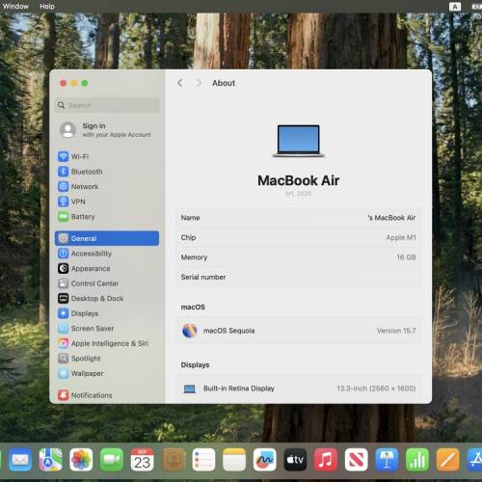Click the input source A menu bar icon
Image resolution: width=482 pixels, height=482 pixels.
pyautogui.click(x=455, y=7)
